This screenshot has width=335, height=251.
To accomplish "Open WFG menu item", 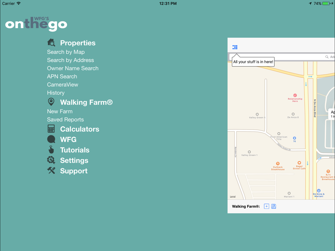I will [68, 139].
